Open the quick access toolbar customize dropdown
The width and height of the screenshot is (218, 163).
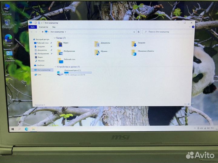[42, 23]
